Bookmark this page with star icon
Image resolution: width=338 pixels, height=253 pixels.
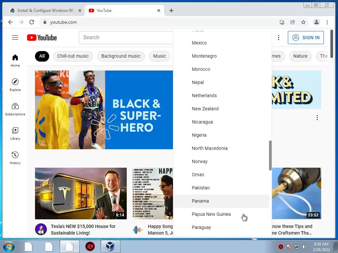coord(303,22)
